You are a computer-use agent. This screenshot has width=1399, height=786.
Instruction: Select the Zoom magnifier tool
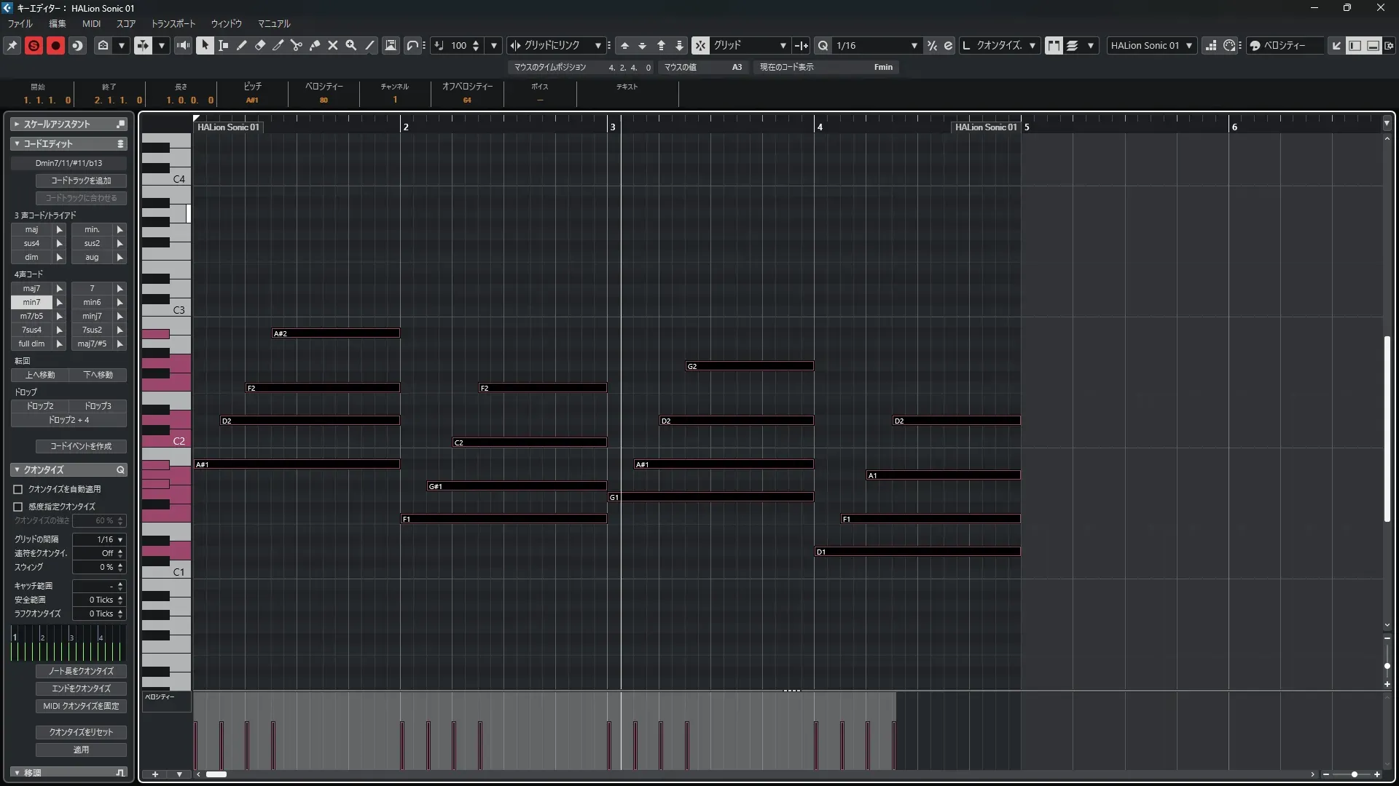pos(351,45)
